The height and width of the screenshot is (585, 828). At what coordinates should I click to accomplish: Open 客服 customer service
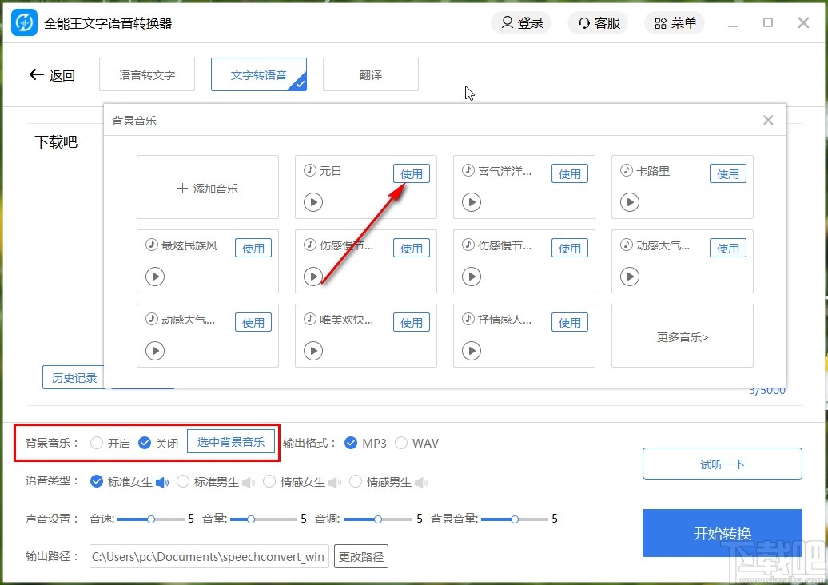(598, 22)
